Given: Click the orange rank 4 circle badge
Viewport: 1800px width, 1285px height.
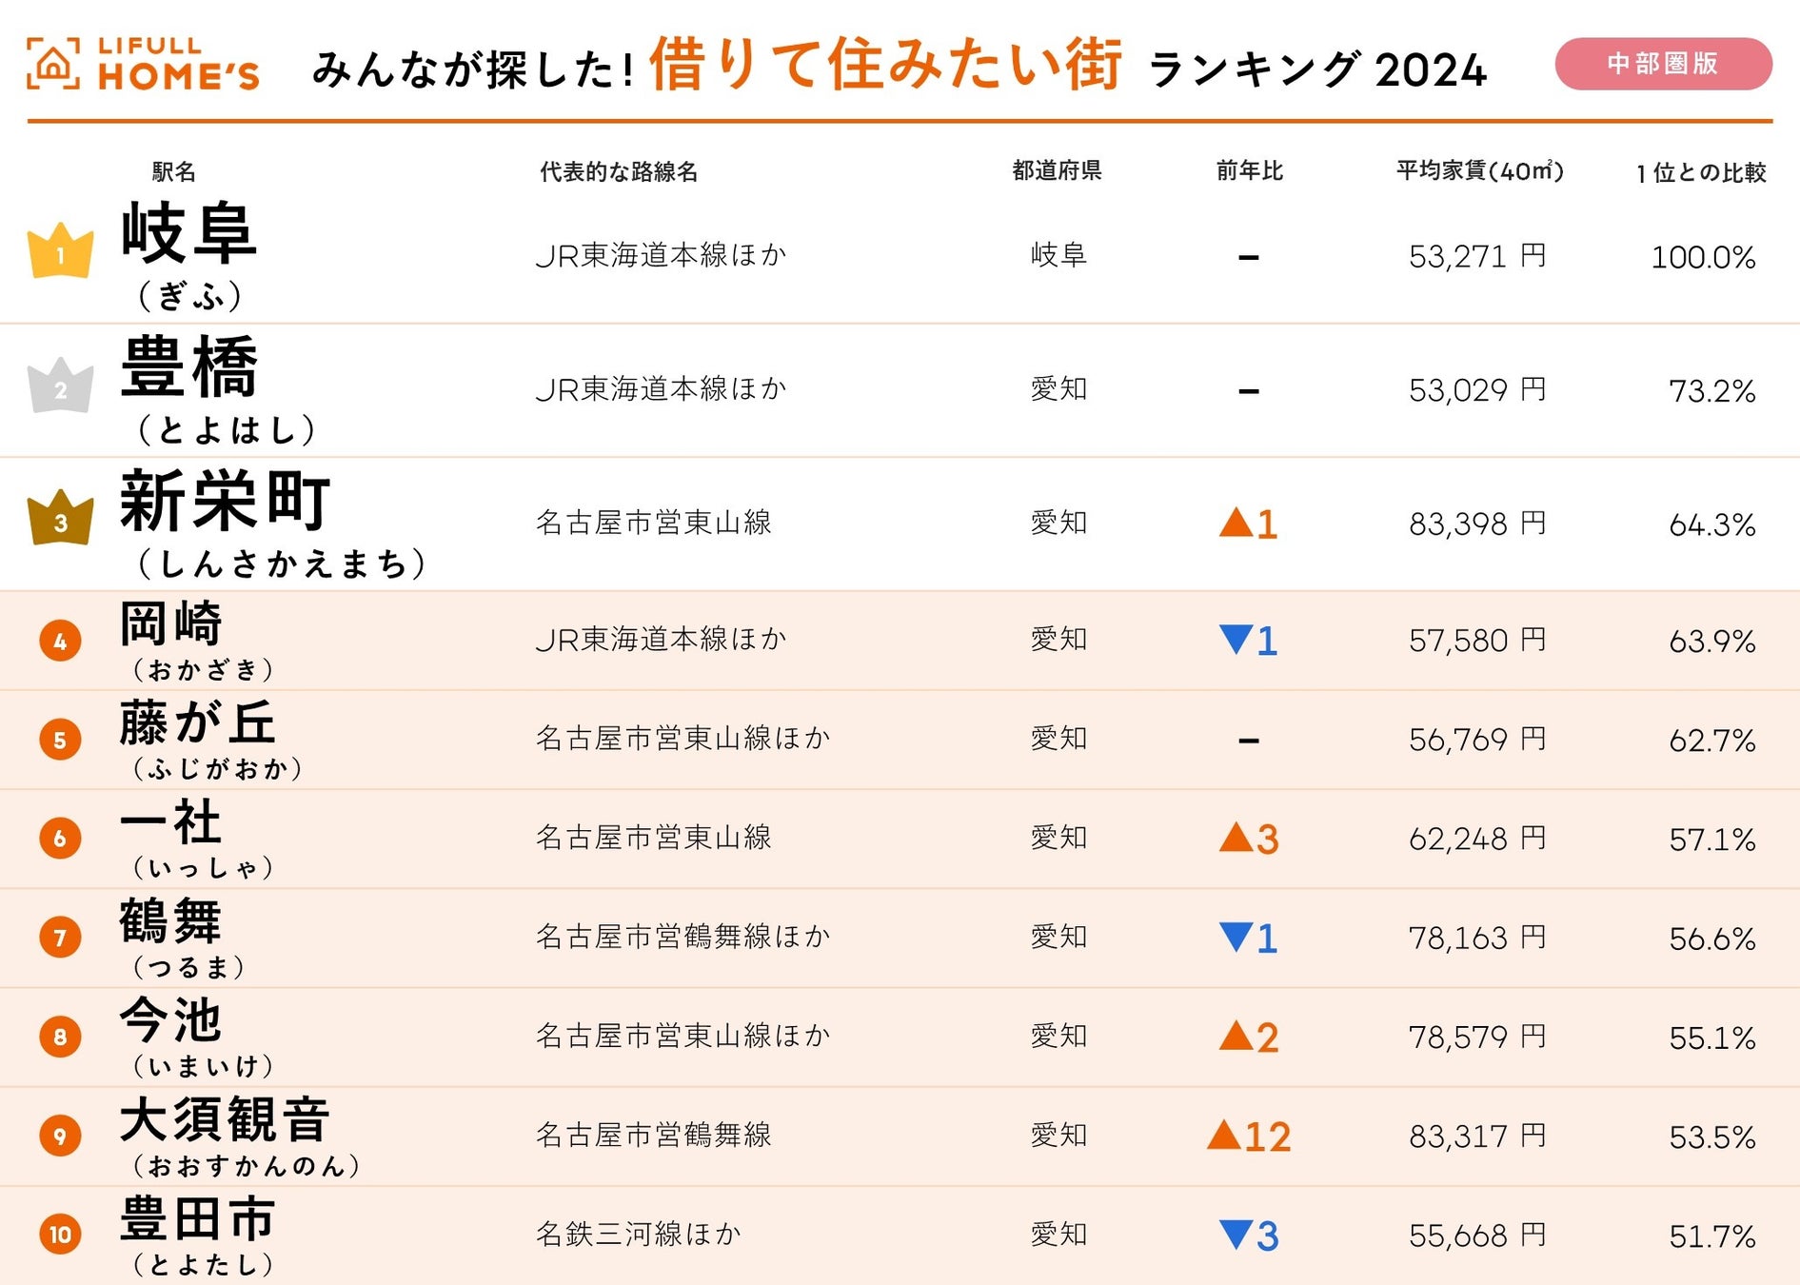Looking at the screenshot, I should pyautogui.click(x=60, y=641).
